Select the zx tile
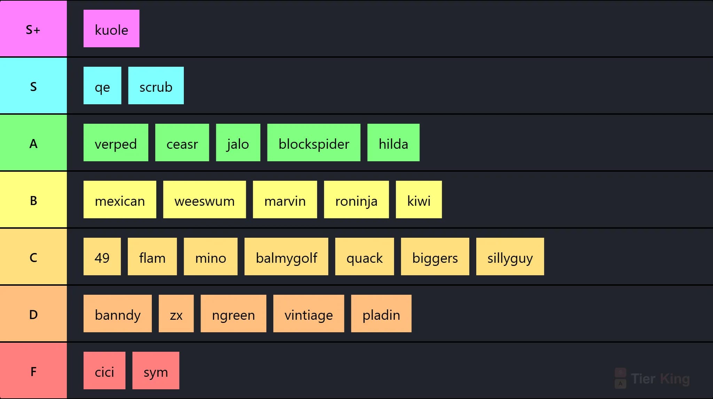This screenshot has width=713, height=399. pos(176,313)
